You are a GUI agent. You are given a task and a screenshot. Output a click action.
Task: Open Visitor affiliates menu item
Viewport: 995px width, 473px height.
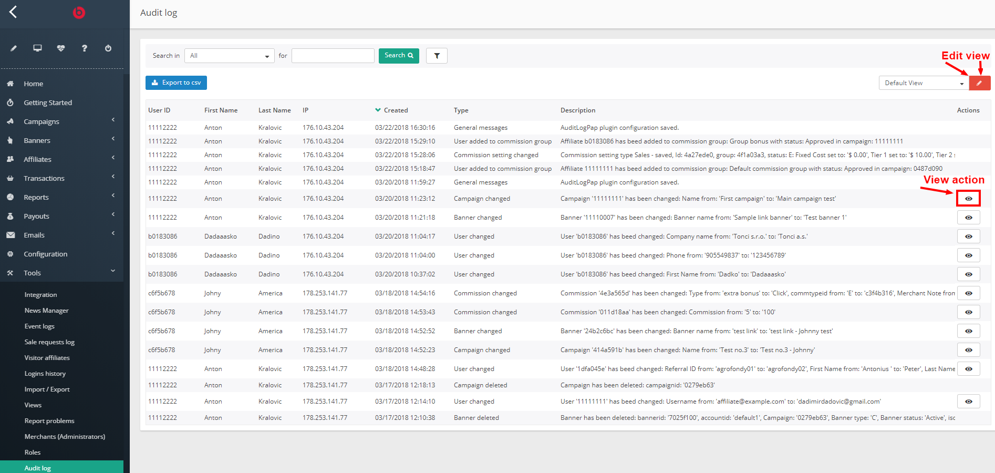point(47,358)
